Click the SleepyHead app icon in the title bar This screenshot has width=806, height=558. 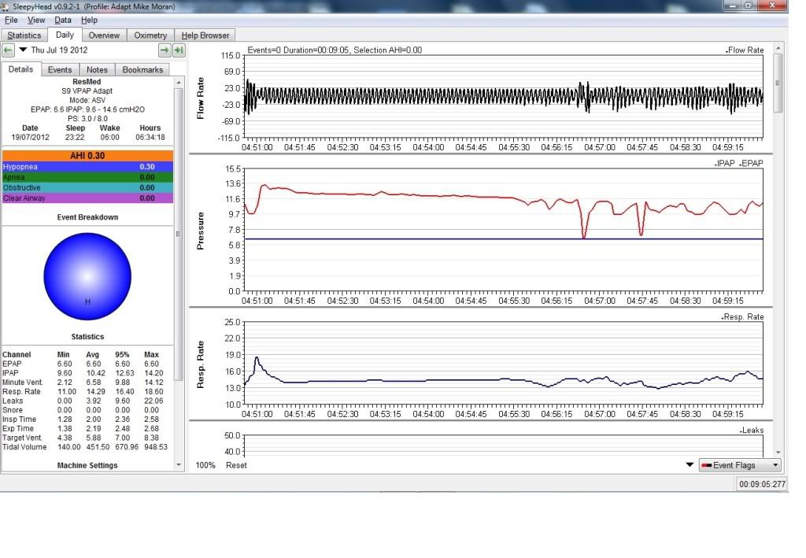pyautogui.click(x=6, y=6)
